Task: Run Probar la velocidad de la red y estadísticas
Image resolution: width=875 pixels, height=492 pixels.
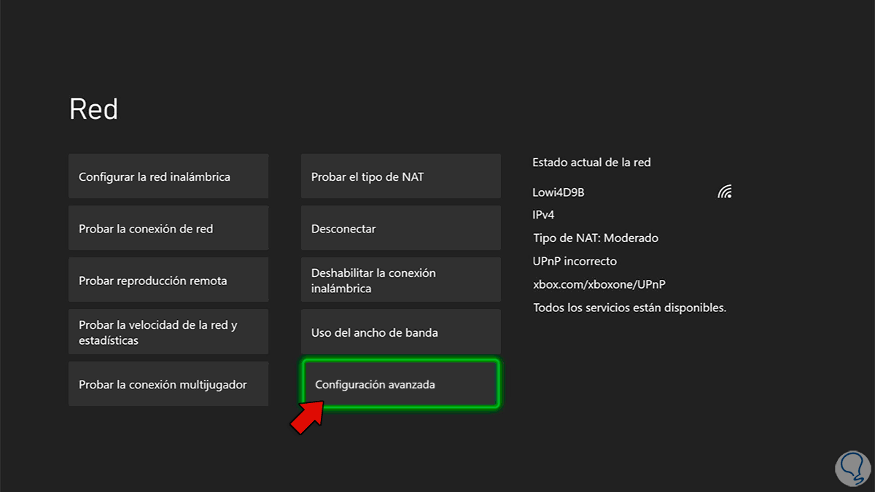Action: [x=168, y=332]
